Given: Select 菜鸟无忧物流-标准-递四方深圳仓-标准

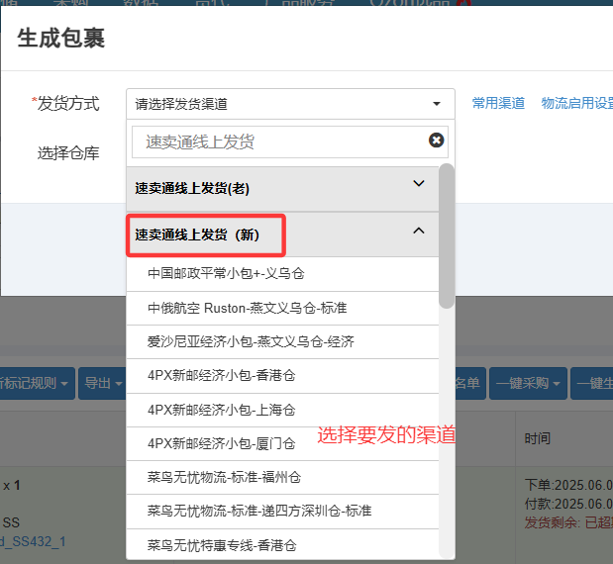Looking at the screenshot, I should [x=282, y=512].
